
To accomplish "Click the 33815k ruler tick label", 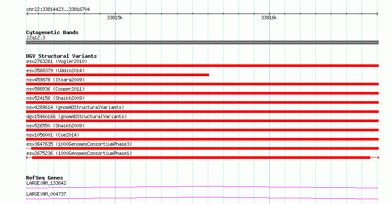I will [115, 18].
